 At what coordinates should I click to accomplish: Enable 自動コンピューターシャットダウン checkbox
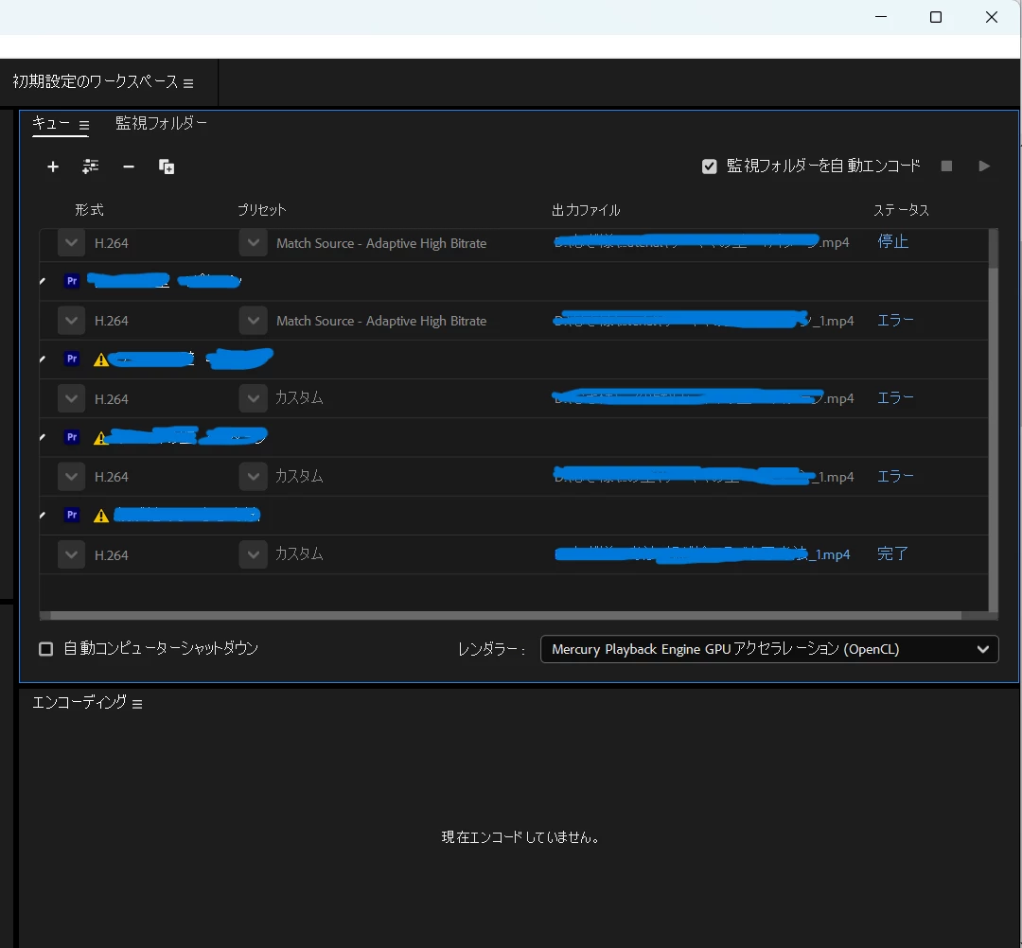tap(46, 649)
